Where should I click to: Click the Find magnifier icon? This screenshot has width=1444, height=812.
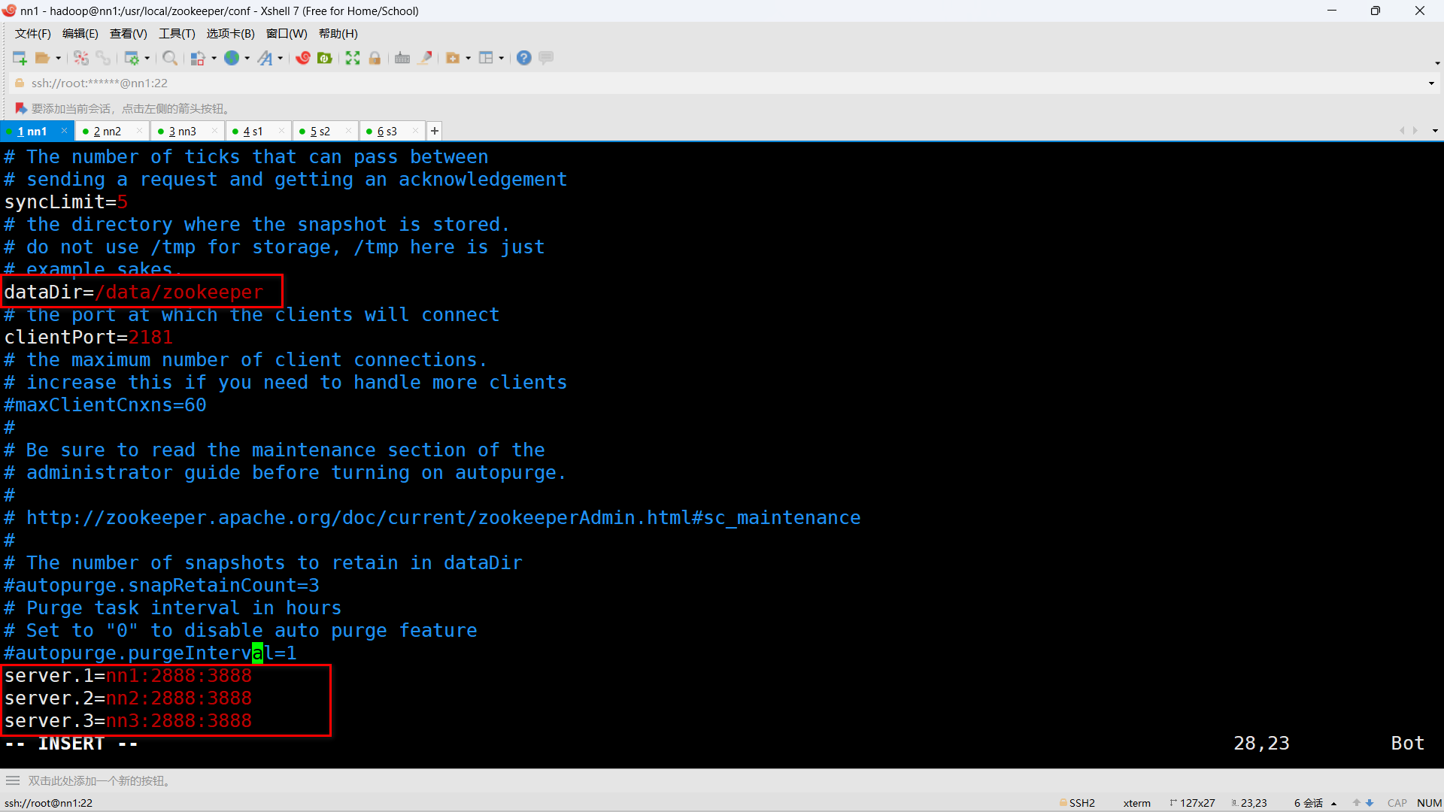(170, 58)
